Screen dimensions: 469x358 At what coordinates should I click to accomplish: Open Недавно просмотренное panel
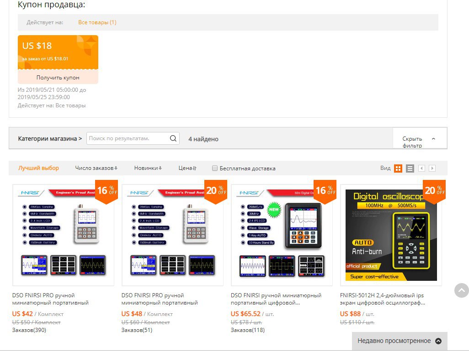click(400, 341)
